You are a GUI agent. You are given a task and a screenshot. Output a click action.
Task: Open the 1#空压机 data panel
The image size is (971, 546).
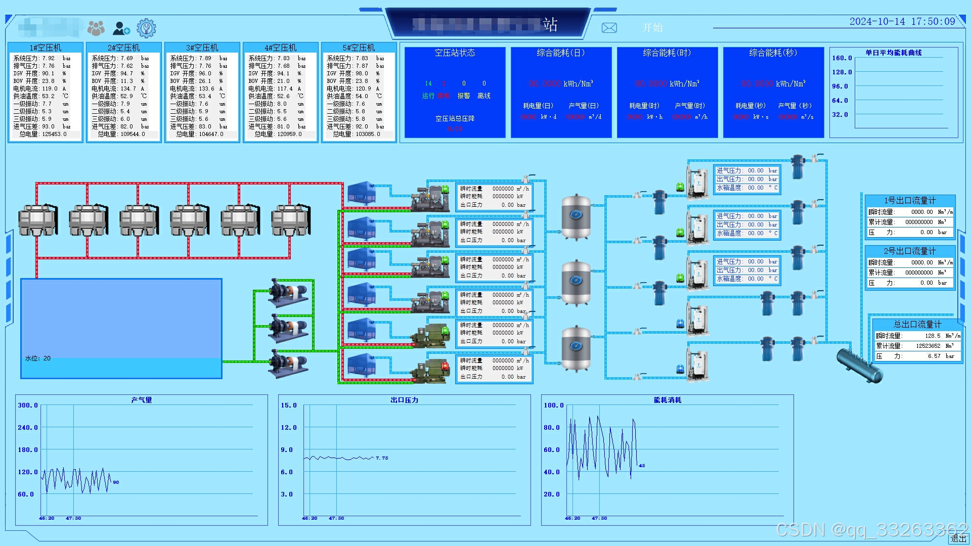[x=46, y=93]
